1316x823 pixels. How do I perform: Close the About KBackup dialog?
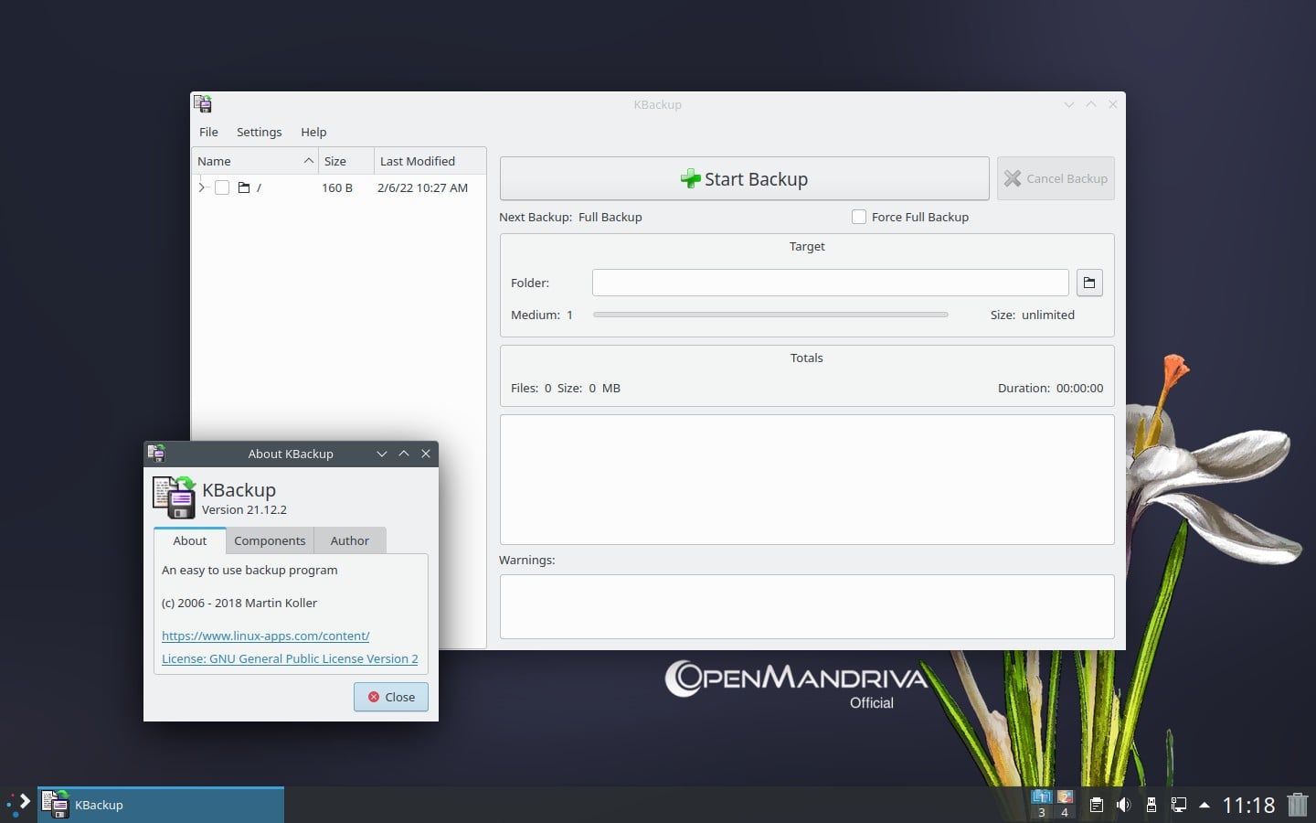coord(390,697)
